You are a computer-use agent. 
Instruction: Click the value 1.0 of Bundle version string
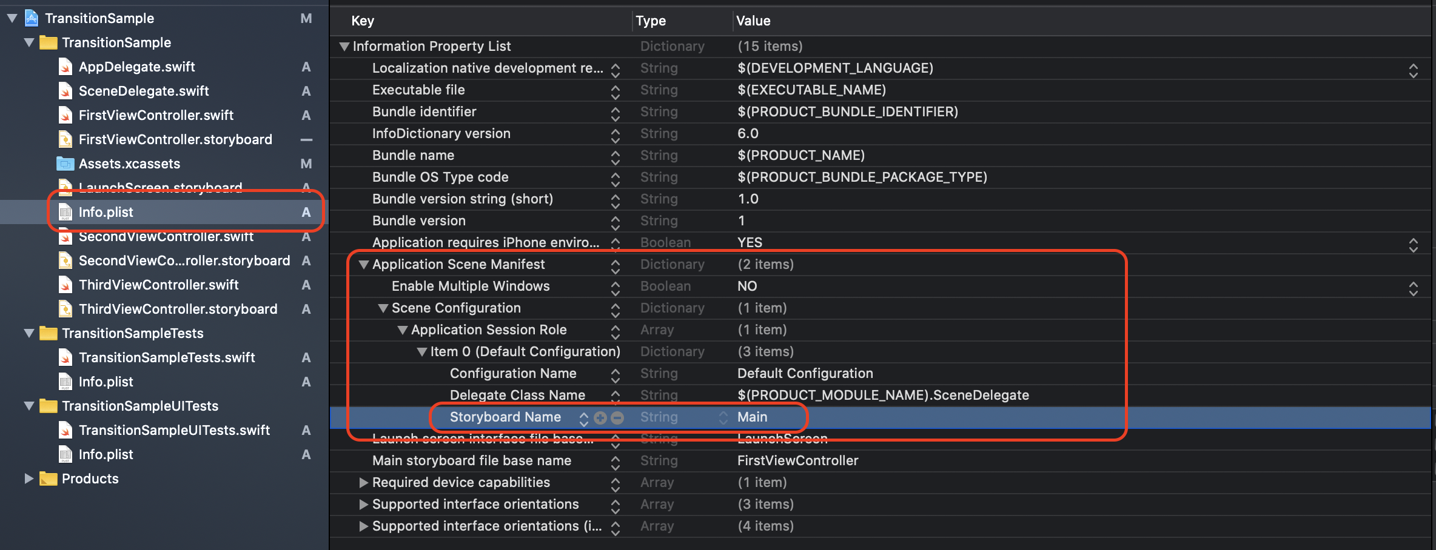(x=748, y=199)
